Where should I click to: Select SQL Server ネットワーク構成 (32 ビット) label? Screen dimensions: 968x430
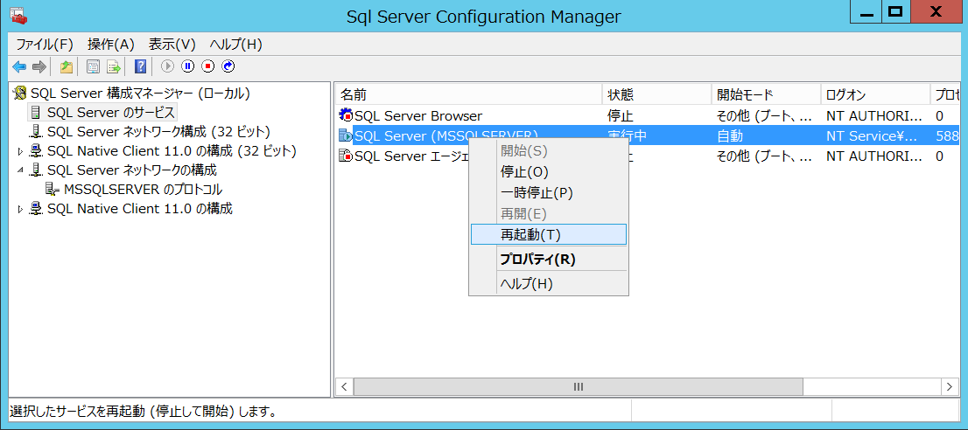click(x=158, y=132)
